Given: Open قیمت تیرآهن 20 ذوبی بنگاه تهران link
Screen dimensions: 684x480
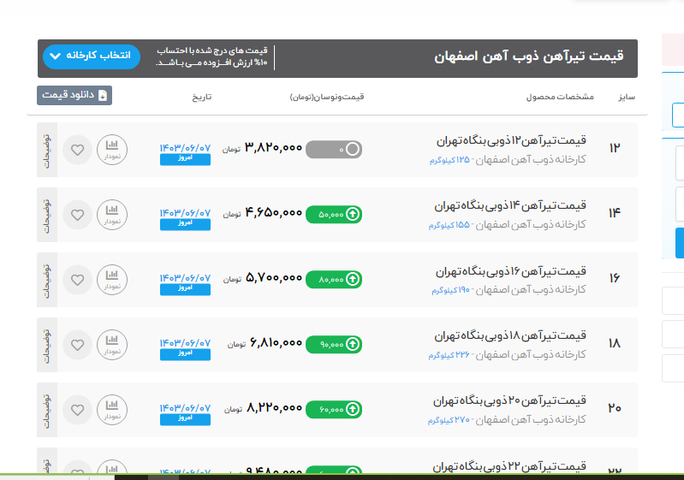Looking at the screenshot, I should pos(511,400).
